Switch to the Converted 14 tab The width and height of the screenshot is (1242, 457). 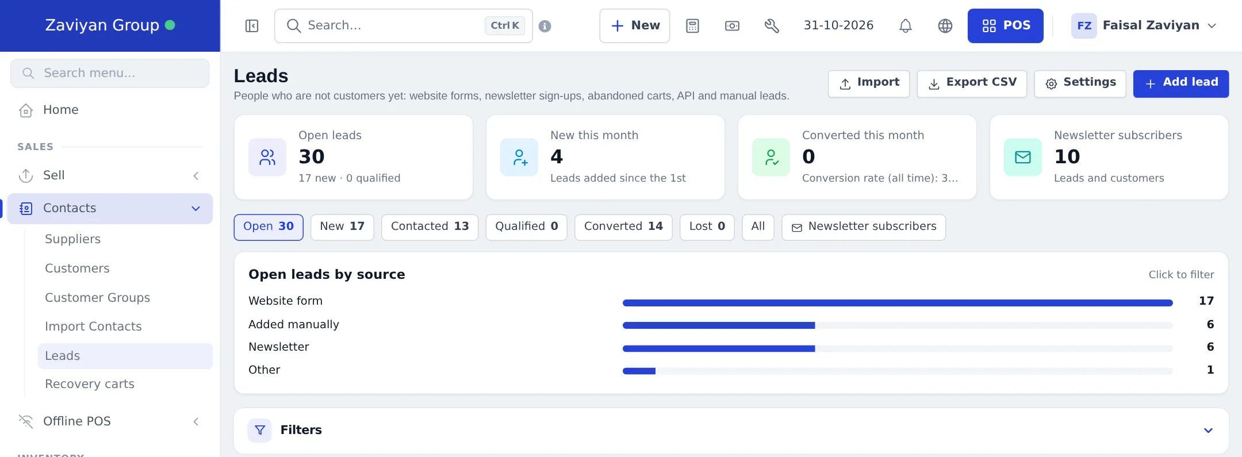(623, 227)
